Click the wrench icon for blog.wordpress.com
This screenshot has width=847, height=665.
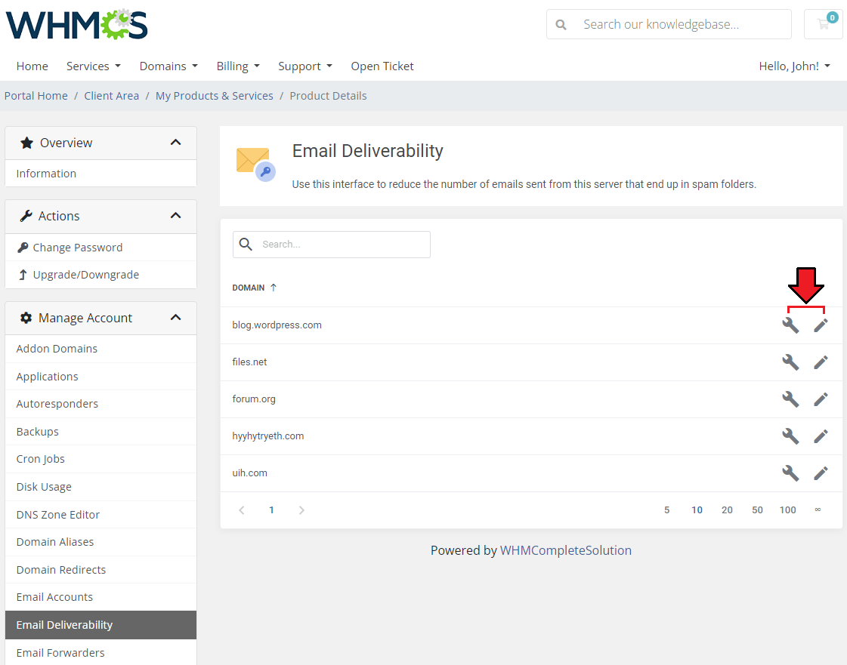pyautogui.click(x=790, y=325)
